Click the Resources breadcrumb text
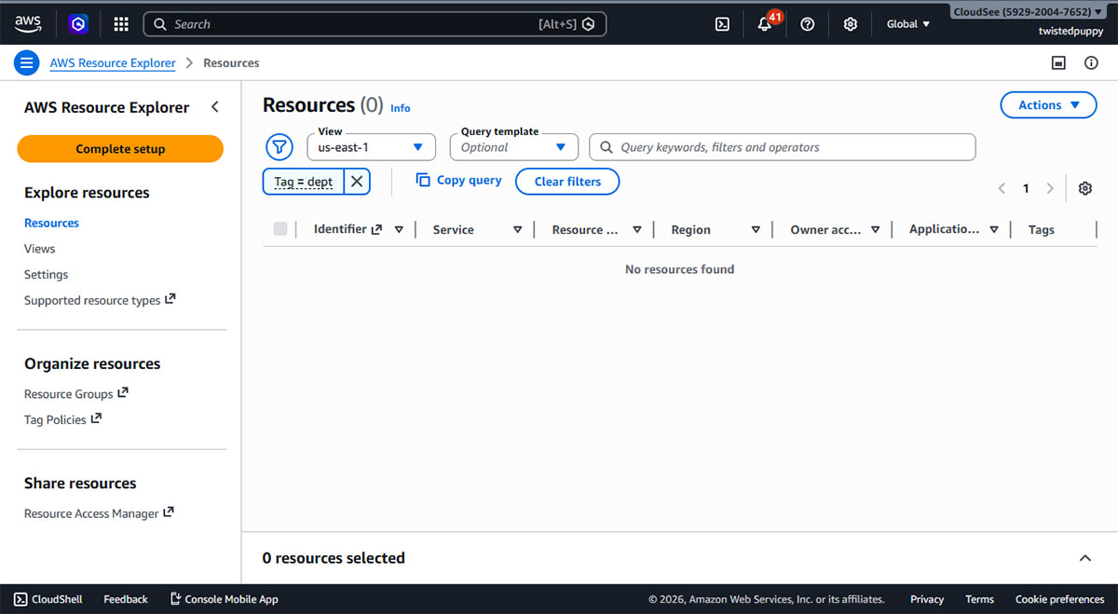The image size is (1118, 614). click(x=231, y=63)
